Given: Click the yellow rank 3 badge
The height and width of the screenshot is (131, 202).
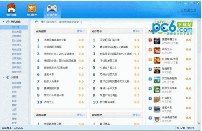Looking at the screenshot, I should click(150, 60).
